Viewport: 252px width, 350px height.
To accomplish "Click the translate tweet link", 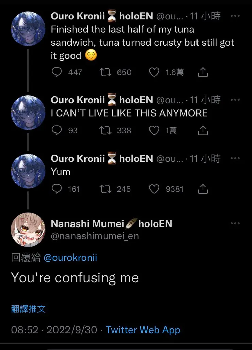I will point(28,309).
